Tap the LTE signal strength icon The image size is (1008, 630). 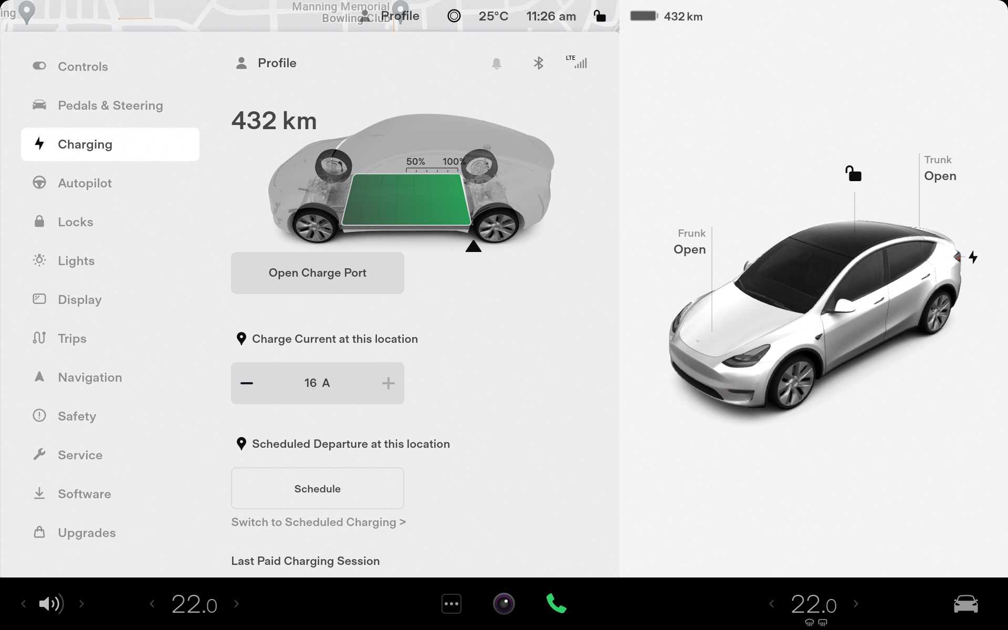click(577, 62)
